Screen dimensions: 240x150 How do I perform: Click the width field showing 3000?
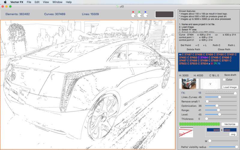pyautogui.click(x=214, y=130)
